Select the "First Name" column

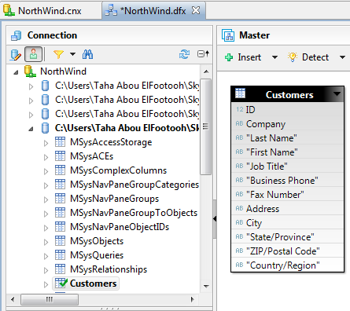[x=288, y=152]
